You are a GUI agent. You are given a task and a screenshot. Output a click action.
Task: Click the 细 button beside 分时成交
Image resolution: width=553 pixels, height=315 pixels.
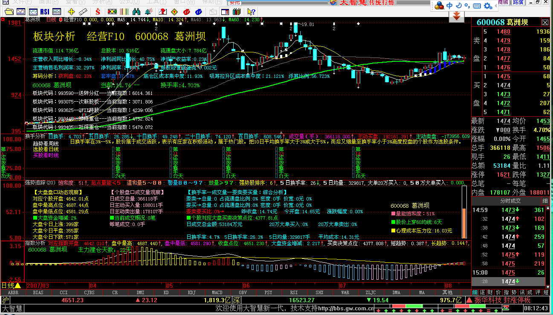[x=545, y=201]
